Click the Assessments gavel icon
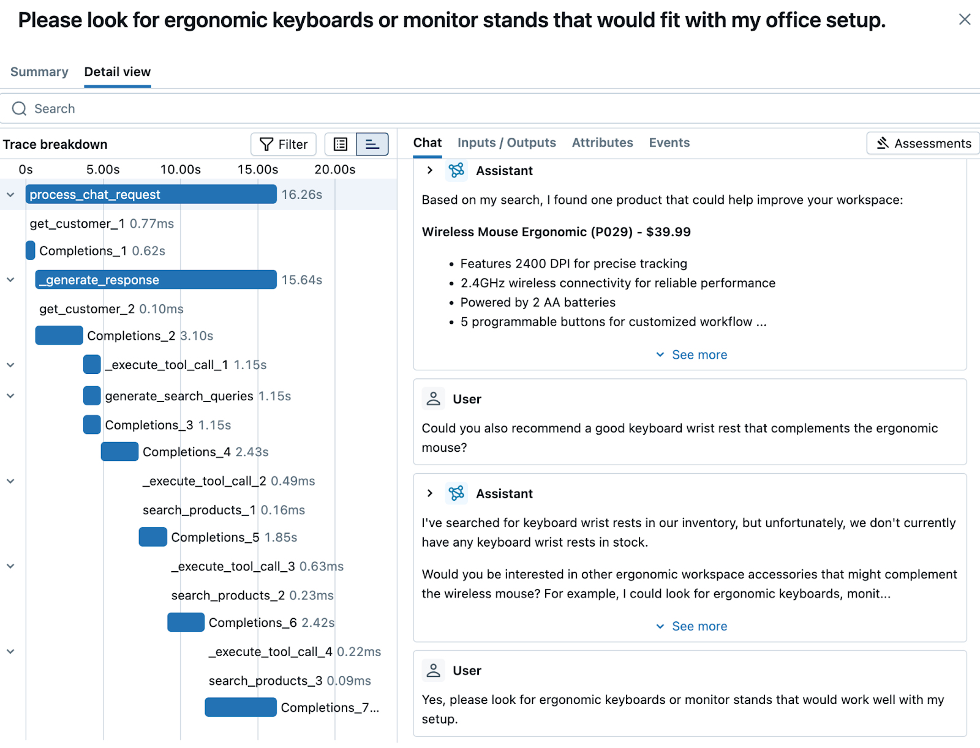This screenshot has width=980, height=748. [x=882, y=143]
